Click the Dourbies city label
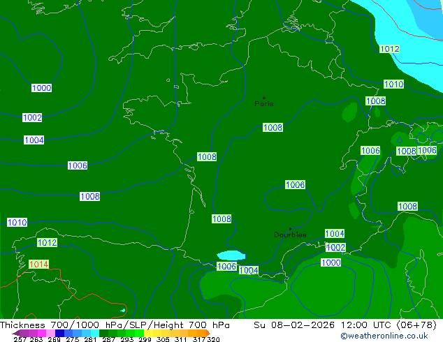 click(x=290, y=235)
